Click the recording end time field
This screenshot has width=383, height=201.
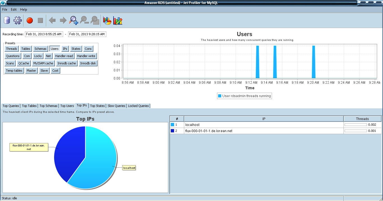tap(87, 34)
